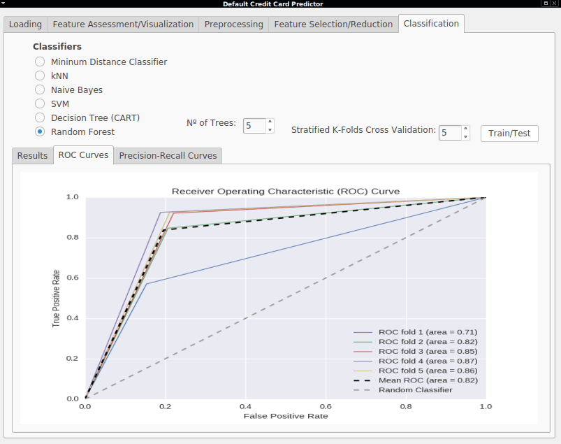Open the Loading tab
The height and width of the screenshot is (444, 561).
coord(25,24)
